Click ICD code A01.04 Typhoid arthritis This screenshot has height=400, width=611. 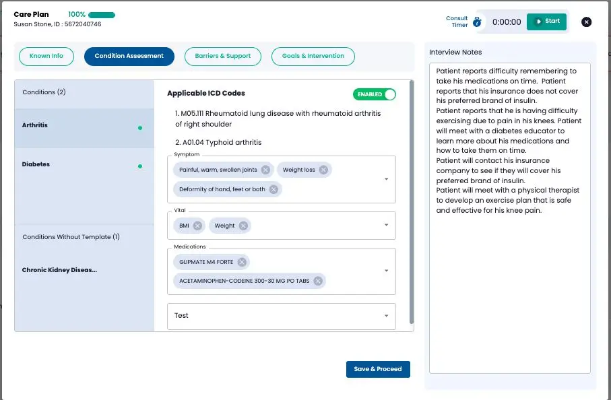[218, 143]
